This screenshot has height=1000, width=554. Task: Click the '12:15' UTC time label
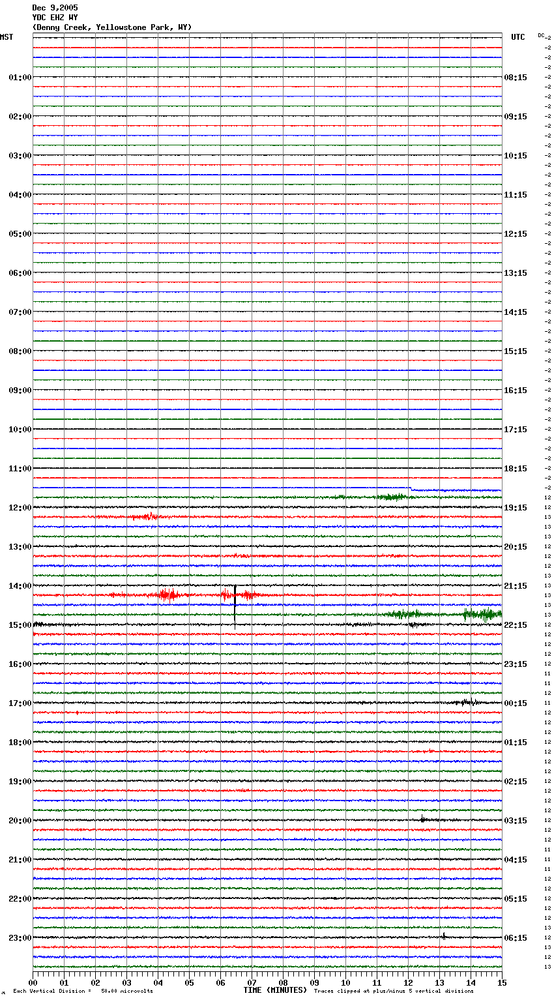[516, 234]
